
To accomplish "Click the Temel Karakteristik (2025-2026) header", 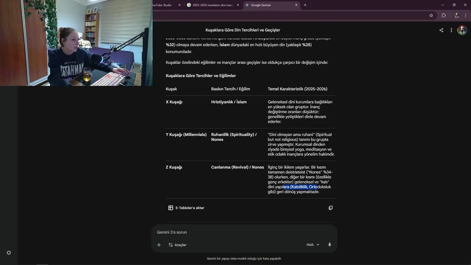I will (x=297, y=89).
